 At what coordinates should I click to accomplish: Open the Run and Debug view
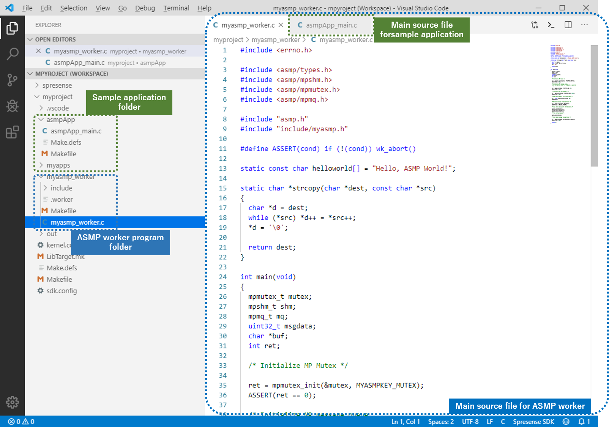click(x=13, y=107)
